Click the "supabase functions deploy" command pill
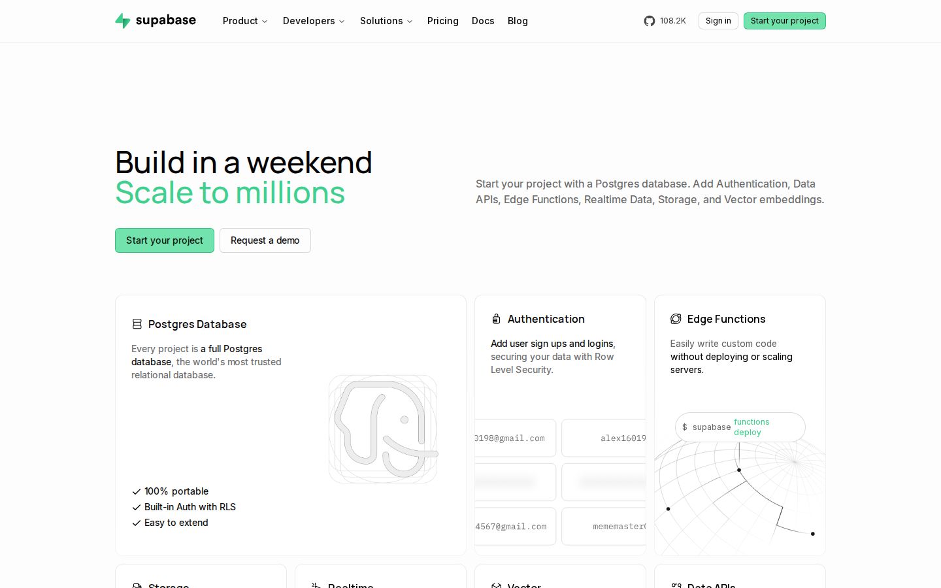941x588 pixels. click(x=740, y=427)
